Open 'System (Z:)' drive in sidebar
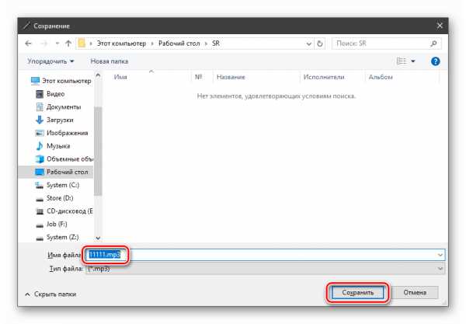Image resolution: width=466 pixels, height=324 pixels. point(62,237)
